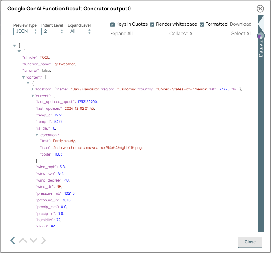Screen dimensions: 271x253
Task: Click the down navigation arrow
Action: pos(33,240)
